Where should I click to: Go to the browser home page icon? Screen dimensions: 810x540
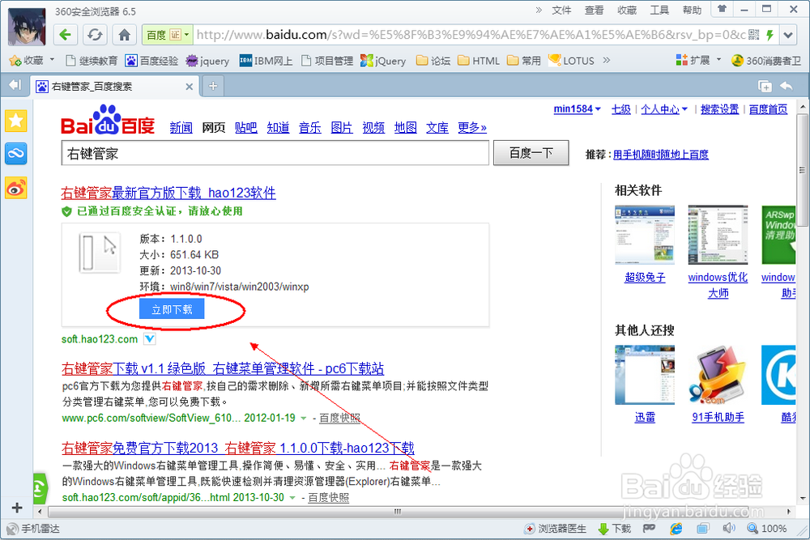point(124,35)
